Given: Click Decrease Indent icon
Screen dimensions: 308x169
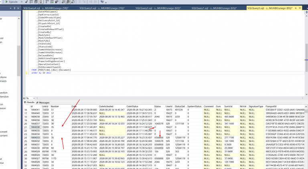Looking at the screenshot, I should tap(91, 2).
